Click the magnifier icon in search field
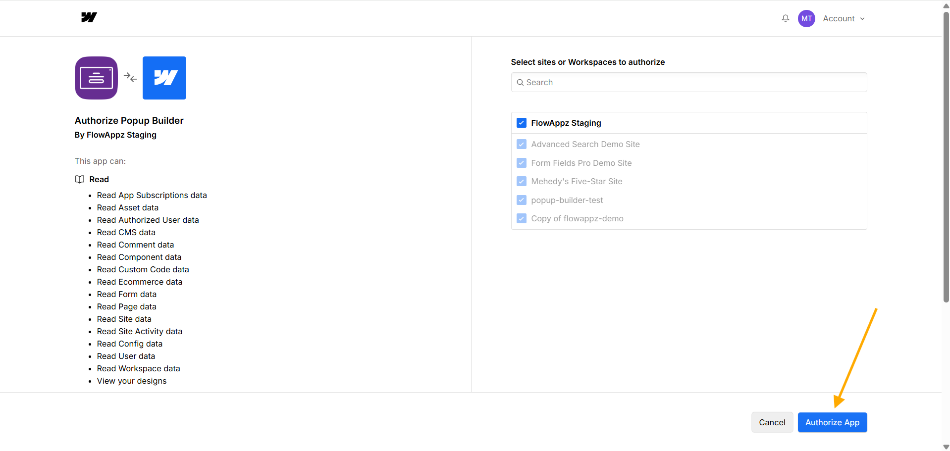The height and width of the screenshot is (451, 950). (520, 83)
